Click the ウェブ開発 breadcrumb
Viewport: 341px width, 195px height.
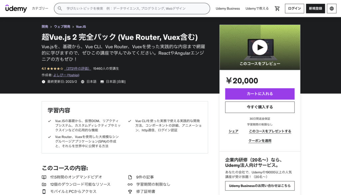(x=62, y=27)
